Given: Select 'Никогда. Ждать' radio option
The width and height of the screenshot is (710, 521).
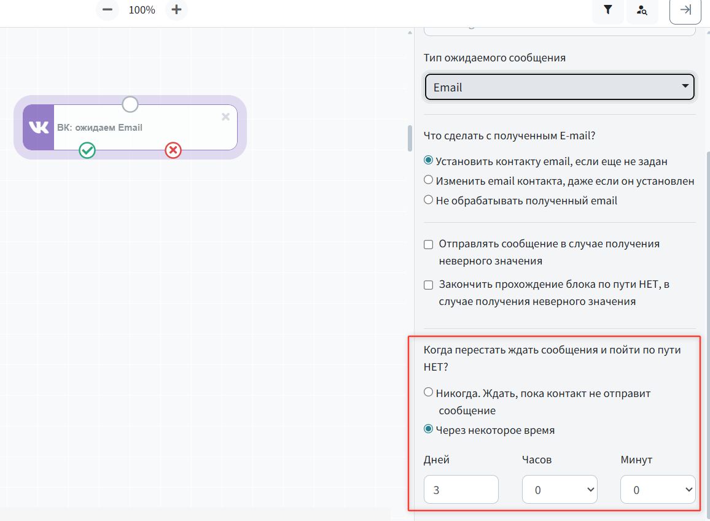Looking at the screenshot, I should click(429, 392).
